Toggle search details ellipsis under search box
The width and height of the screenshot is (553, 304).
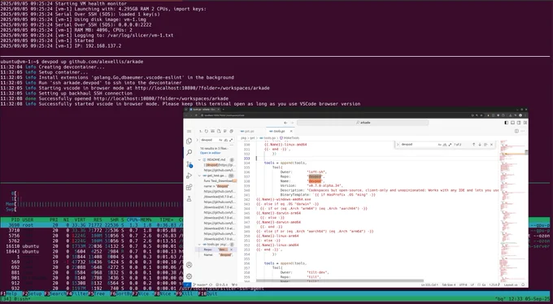pos(231,145)
